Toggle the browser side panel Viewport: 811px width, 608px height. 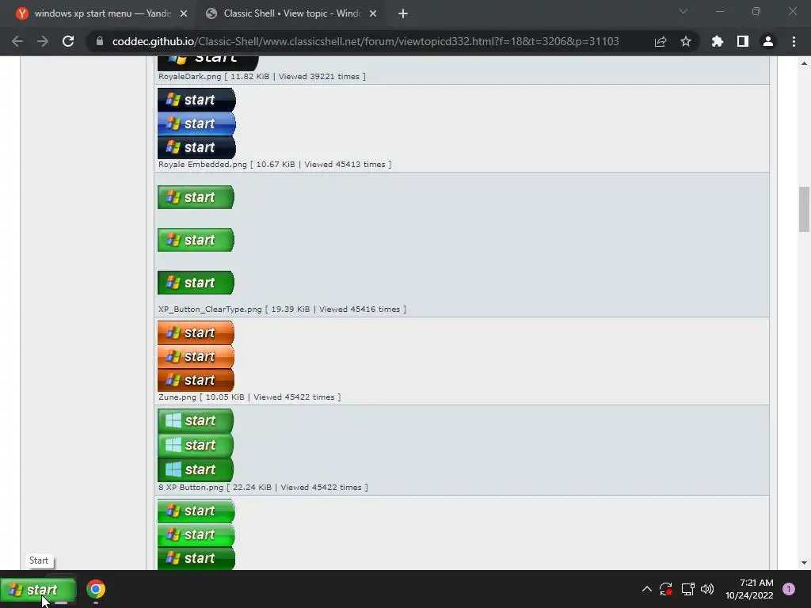tap(743, 41)
